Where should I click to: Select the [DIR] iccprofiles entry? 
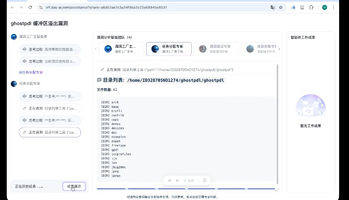click(116, 154)
